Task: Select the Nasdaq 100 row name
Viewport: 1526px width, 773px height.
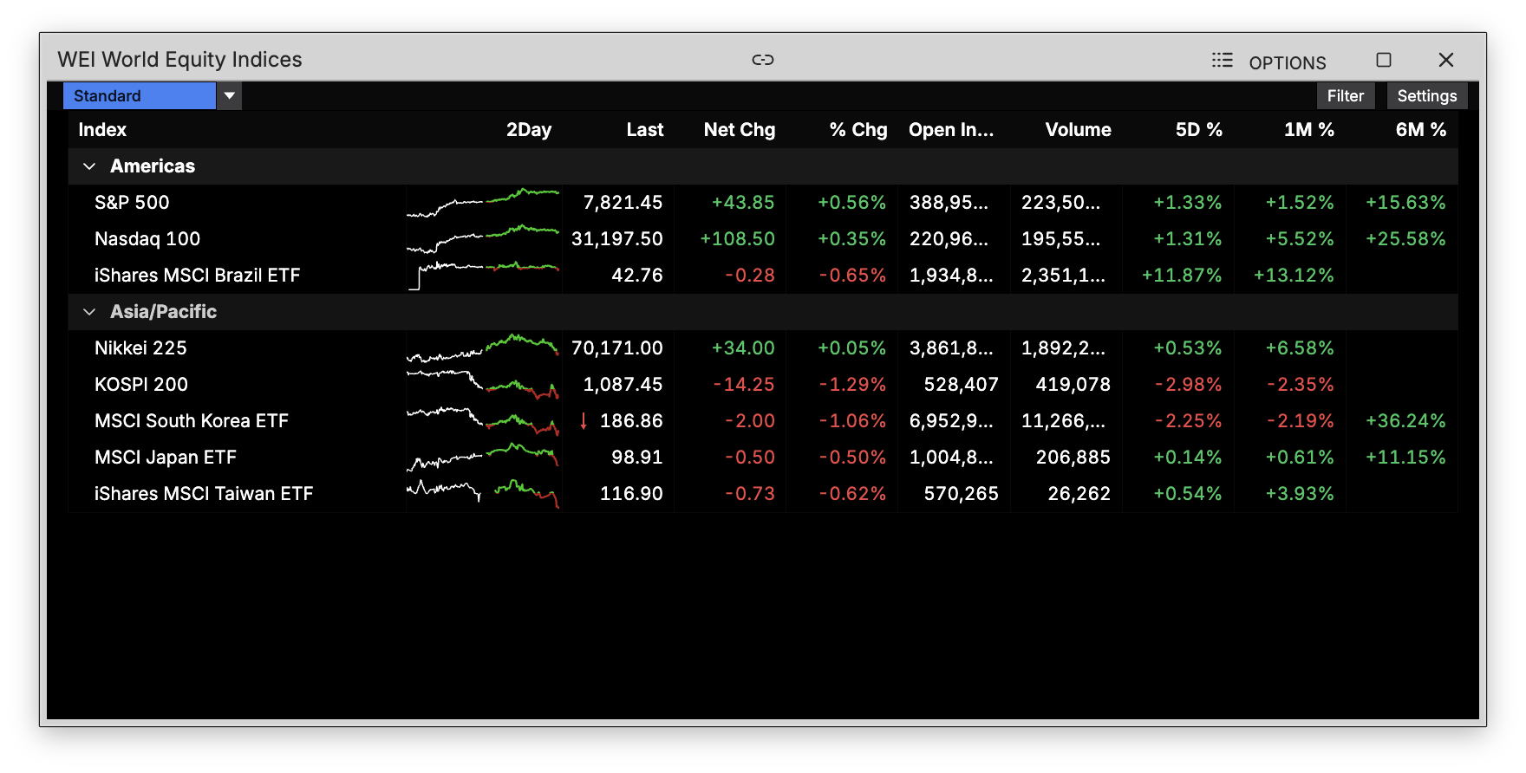Action: (147, 239)
